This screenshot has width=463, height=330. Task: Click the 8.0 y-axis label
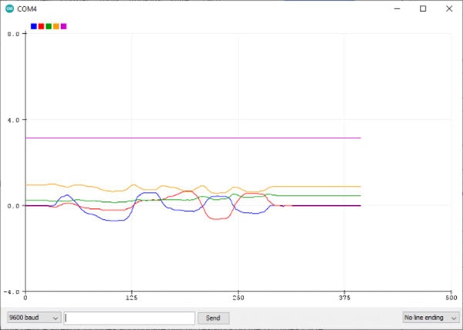pyautogui.click(x=14, y=34)
